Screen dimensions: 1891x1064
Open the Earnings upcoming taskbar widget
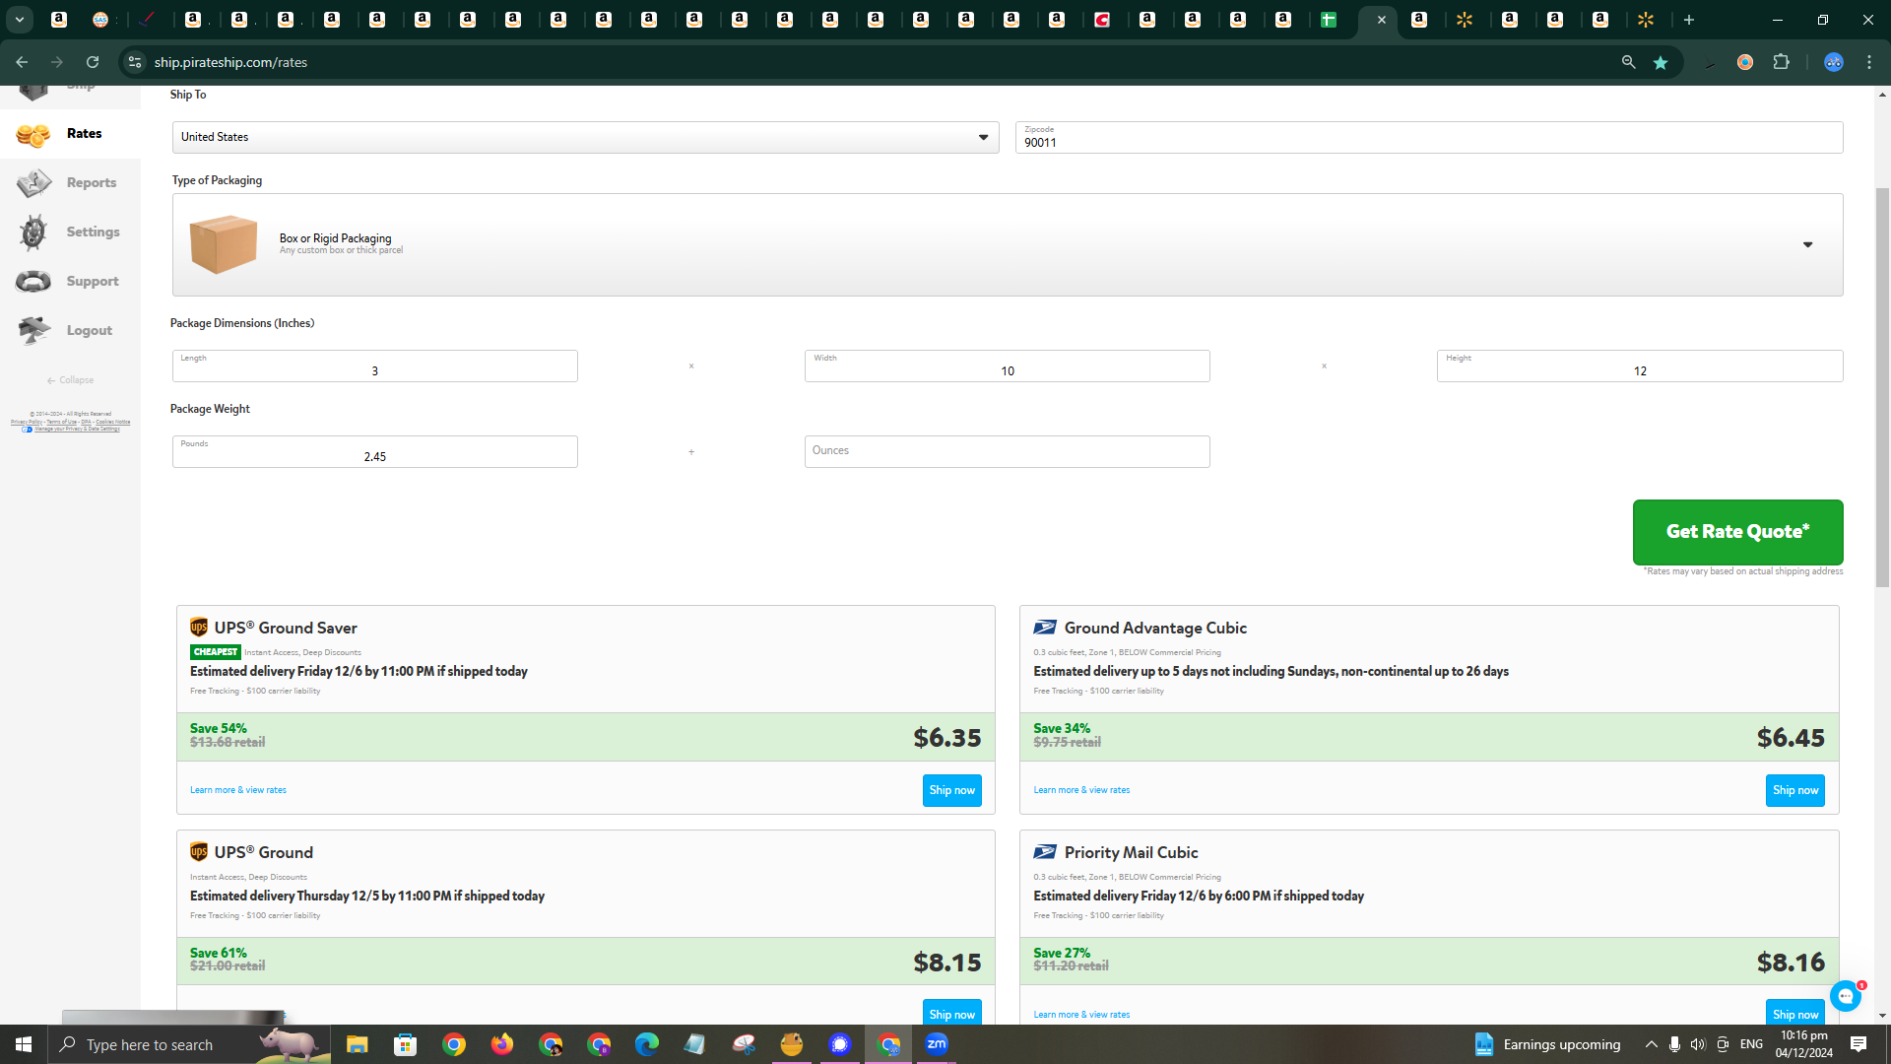tap(1547, 1044)
